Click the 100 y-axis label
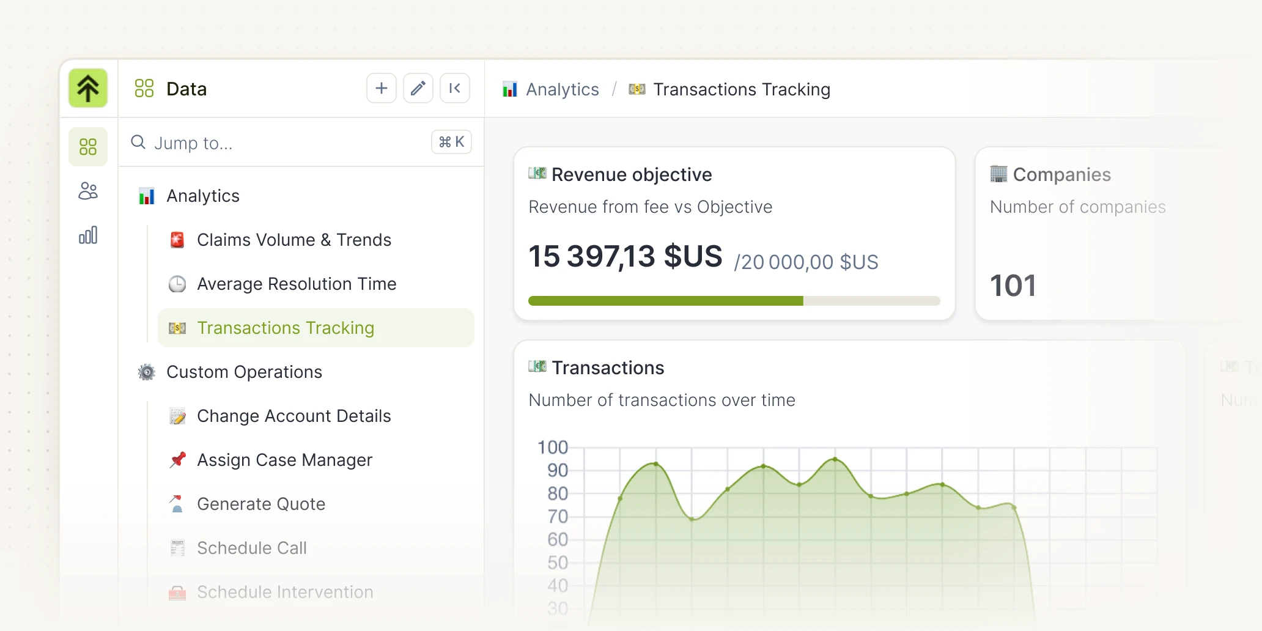Screen dimensions: 1262x631 click(x=553, y=447)
